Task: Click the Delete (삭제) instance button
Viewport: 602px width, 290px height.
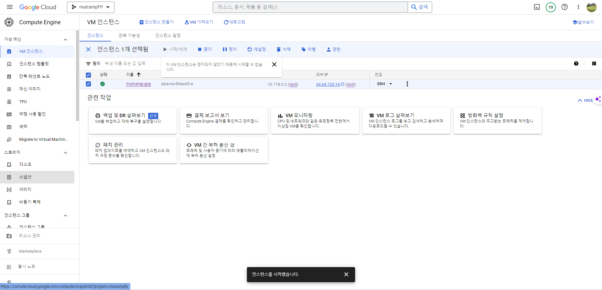Action: click(283, 49)
